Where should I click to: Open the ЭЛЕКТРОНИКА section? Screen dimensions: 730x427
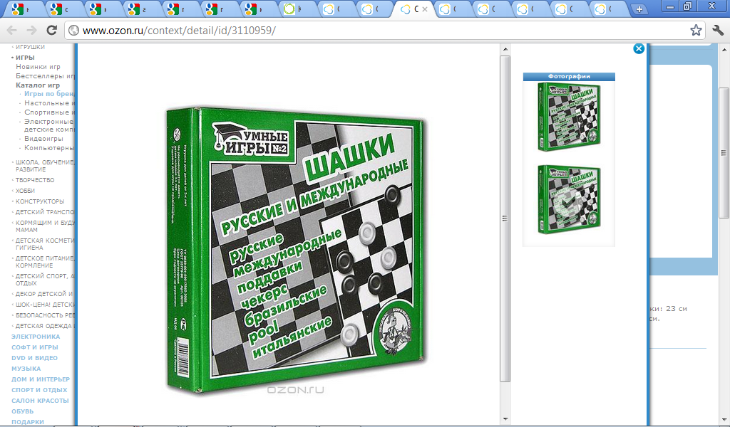coord(36,337)
